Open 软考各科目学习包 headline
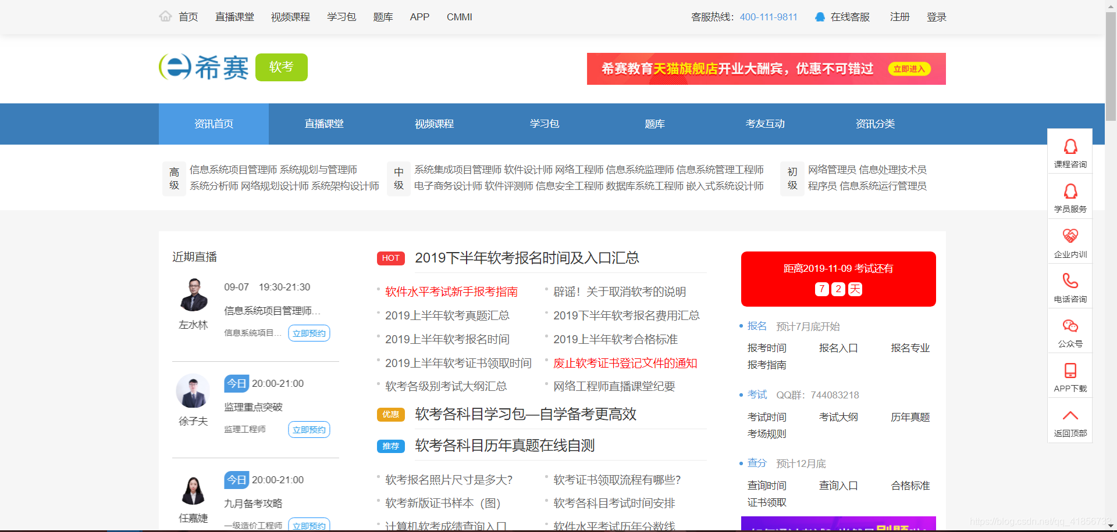 click(x=526, y=414)
